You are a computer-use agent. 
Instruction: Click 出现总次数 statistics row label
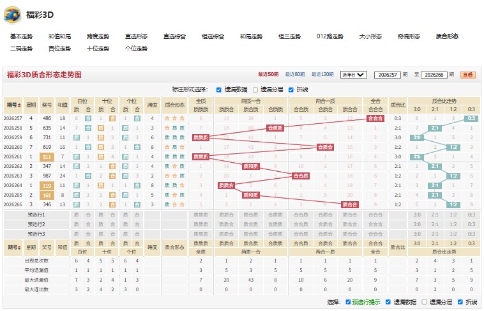36,261
